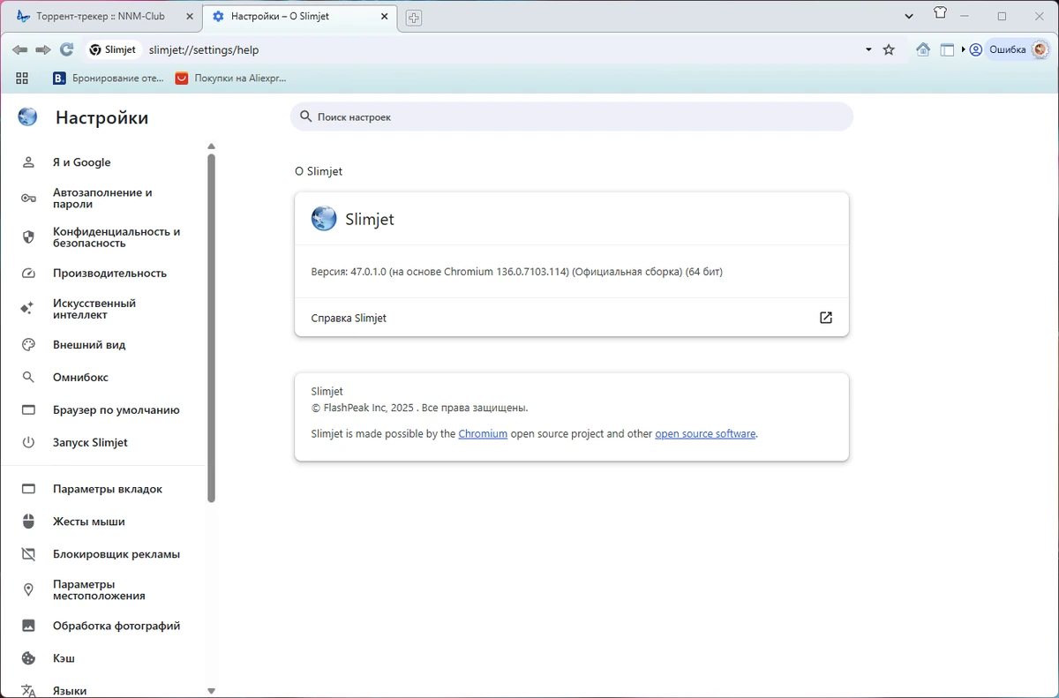Open the Покупки на Aliexpr... bookmark

pyautogui.click(x=230, y=78)
